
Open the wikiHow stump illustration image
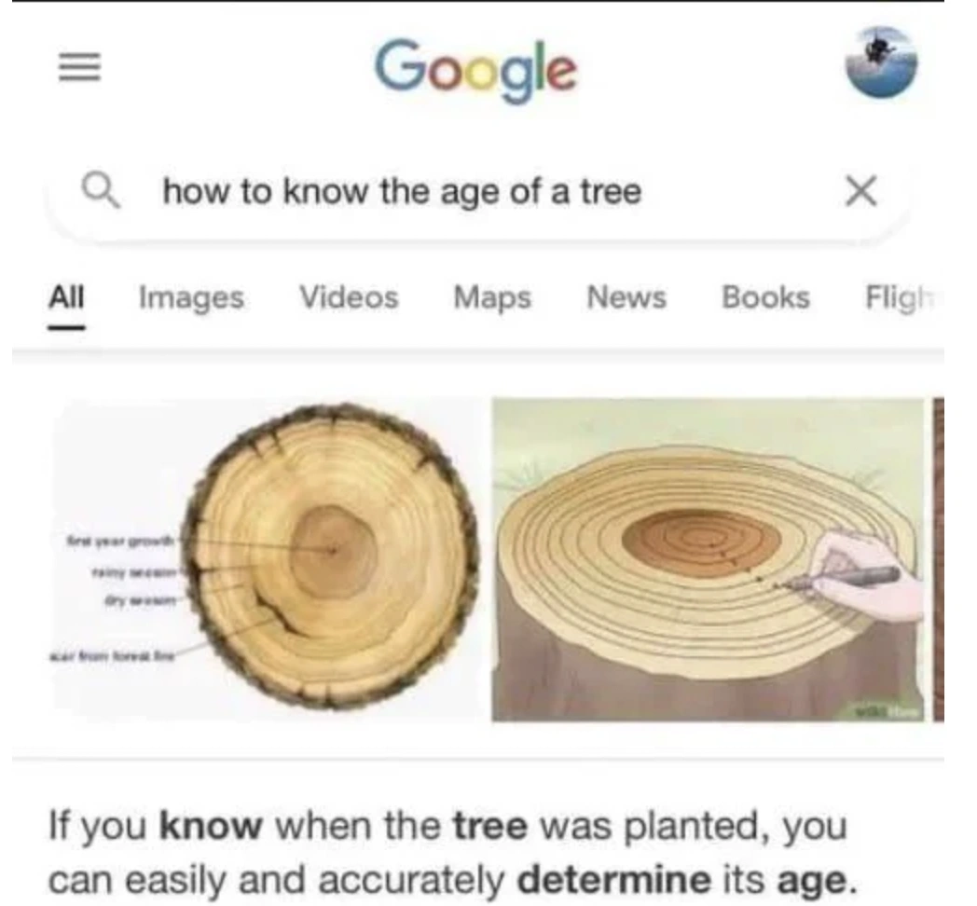click(708, 559)
